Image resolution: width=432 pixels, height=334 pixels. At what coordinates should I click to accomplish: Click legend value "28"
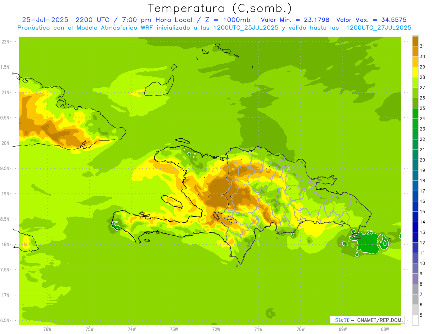pos(423,77)
